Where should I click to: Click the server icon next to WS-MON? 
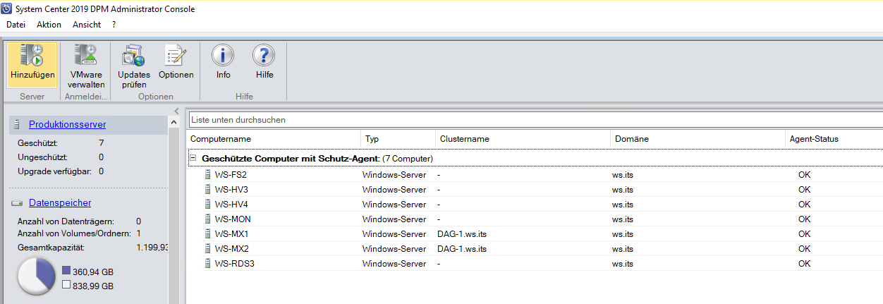tap(207, 219)
